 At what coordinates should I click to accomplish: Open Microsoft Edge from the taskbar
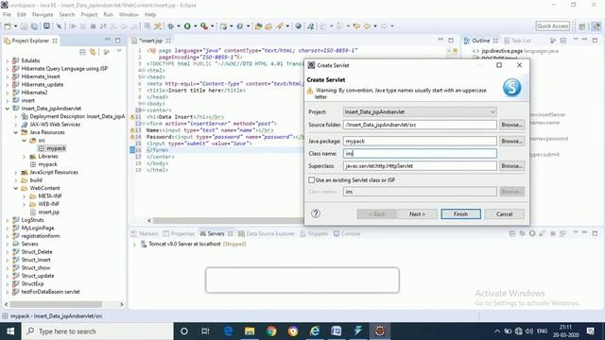point(228,331)
